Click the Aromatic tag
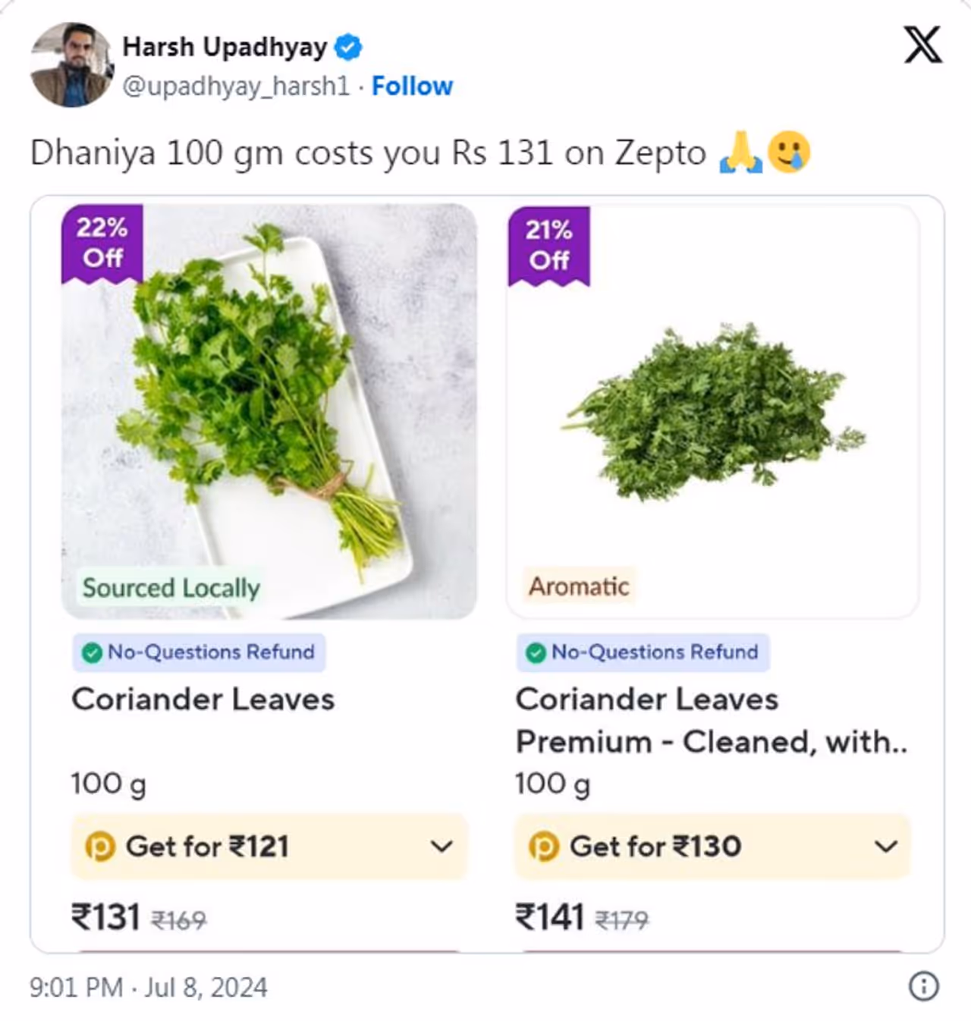This screenshot has width=971, height=1021. pyautogui.click(x=579, y=586)
